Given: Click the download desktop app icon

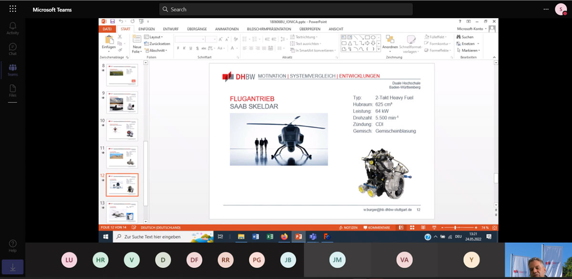Looking at the screenshot, I should (x=13, y=267).
